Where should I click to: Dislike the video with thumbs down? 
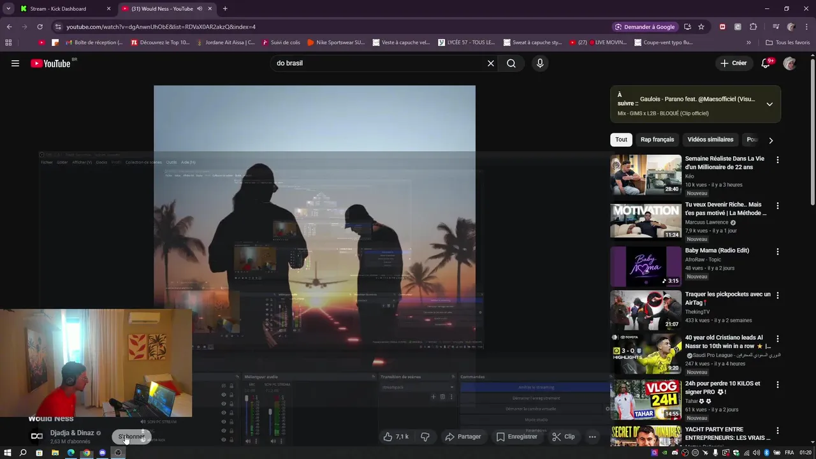[425, 437]
